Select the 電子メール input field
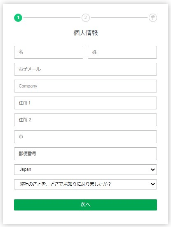Image resolution: width=171 pixels, height=227 pixels. pos(85,69)
